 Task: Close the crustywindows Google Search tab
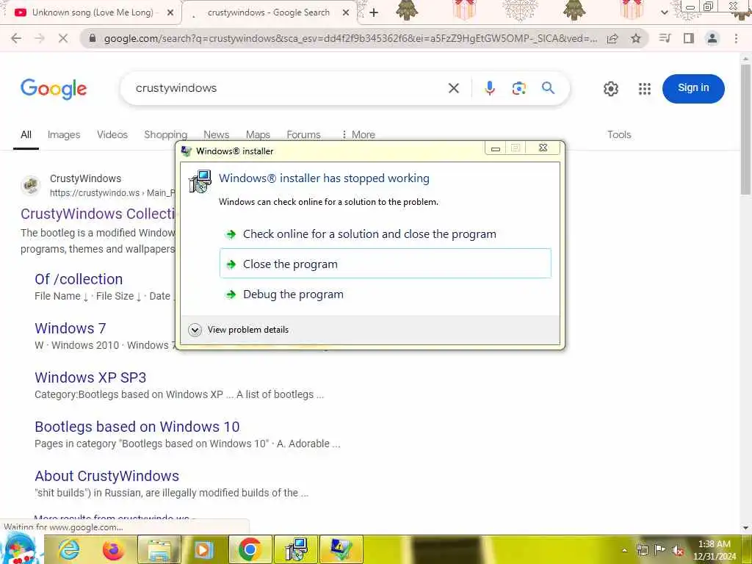[346, 13]
